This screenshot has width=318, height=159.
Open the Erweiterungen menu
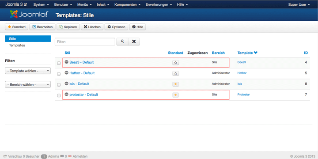coord(159,4)
